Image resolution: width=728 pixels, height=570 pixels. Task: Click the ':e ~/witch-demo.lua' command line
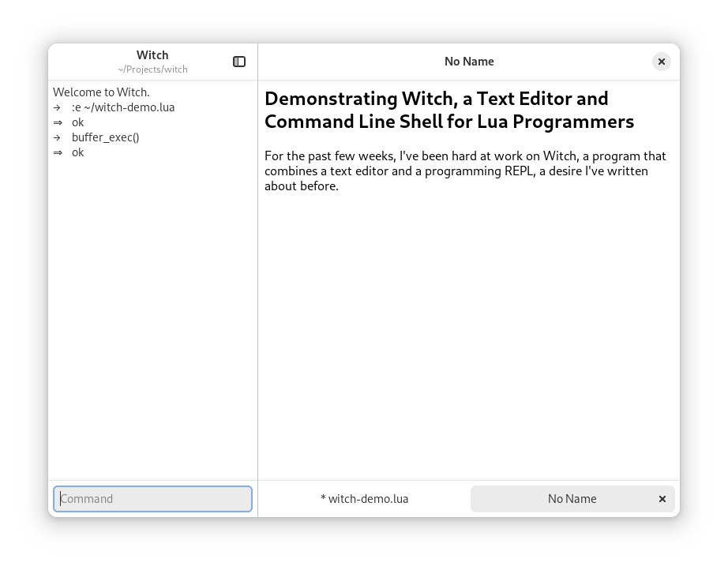click(123, 107)
